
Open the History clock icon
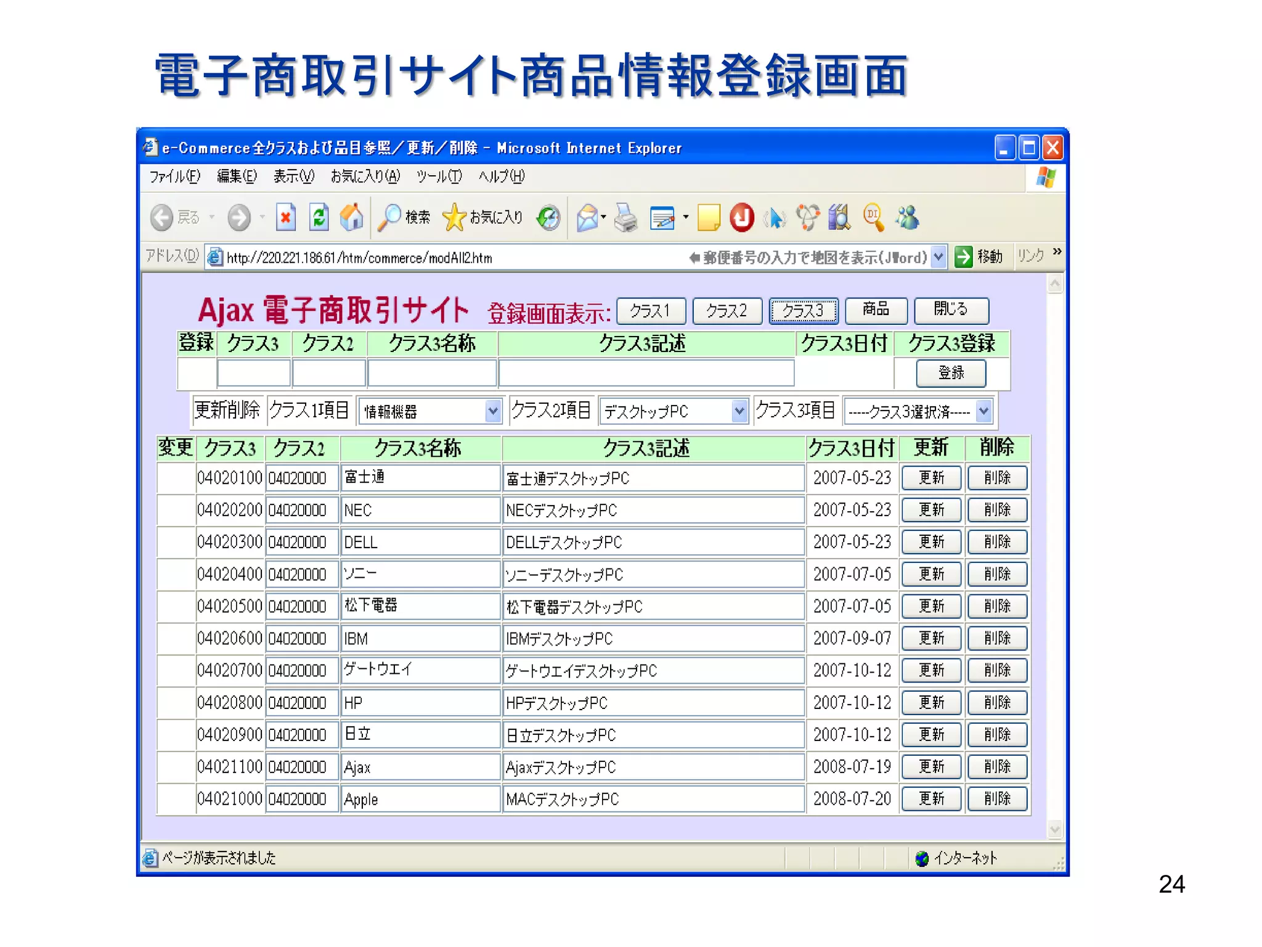548,218
